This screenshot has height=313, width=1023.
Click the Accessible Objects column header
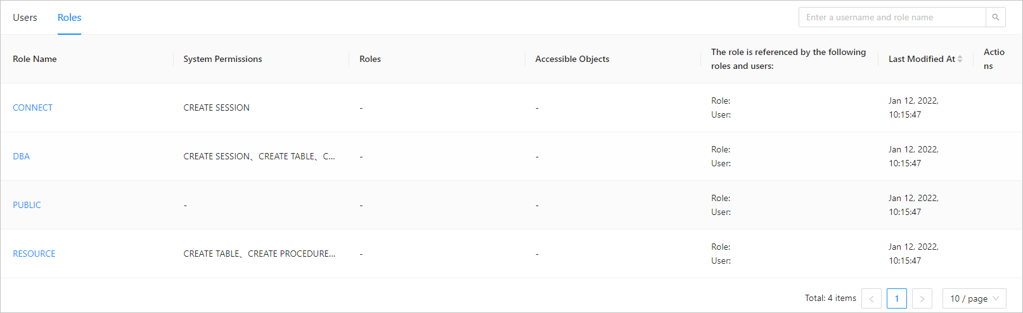click(572, 59)
